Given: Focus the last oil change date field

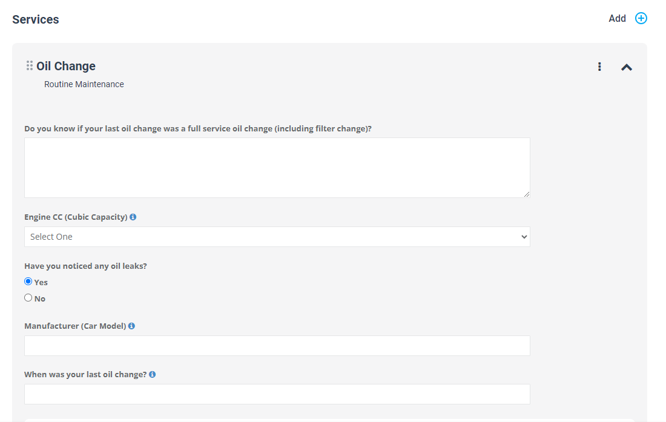Looking at the screenshot, I should coord(277,394).
